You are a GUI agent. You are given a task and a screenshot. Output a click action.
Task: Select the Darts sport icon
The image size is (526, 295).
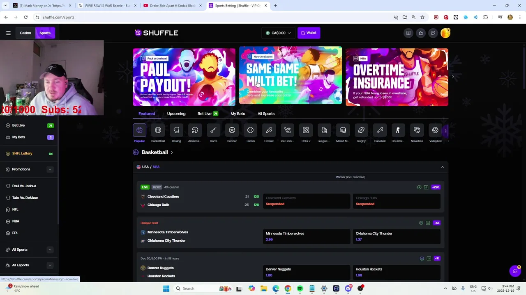click(213, 130)
